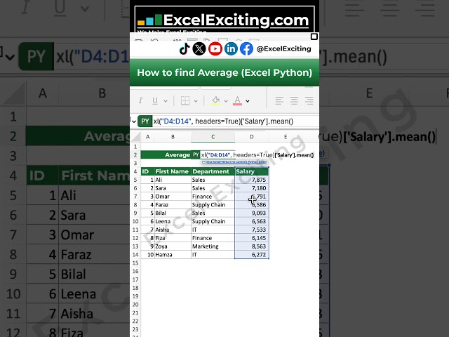Select the salary cell 9,093
The height and width of the screenshot is (337, 449).
click(252, 213)
